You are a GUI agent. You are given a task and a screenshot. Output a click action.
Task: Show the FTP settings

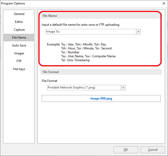tap(19, 61)
